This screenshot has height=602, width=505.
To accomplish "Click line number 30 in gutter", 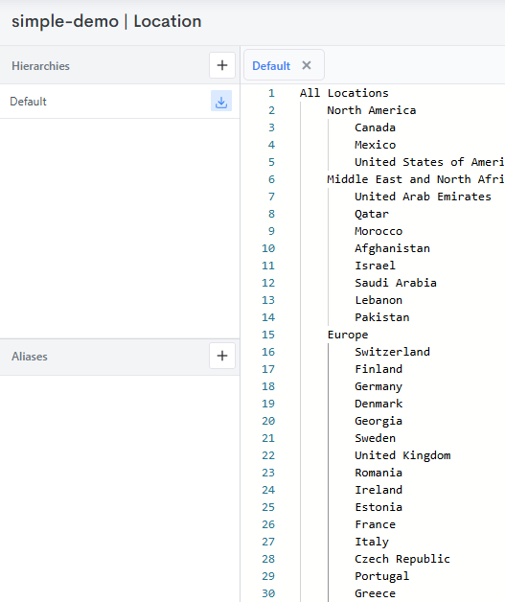I will coord(268,593).
